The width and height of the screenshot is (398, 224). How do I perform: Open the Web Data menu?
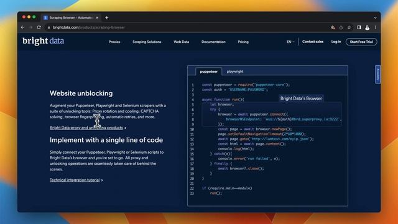[x=181, y=42]
